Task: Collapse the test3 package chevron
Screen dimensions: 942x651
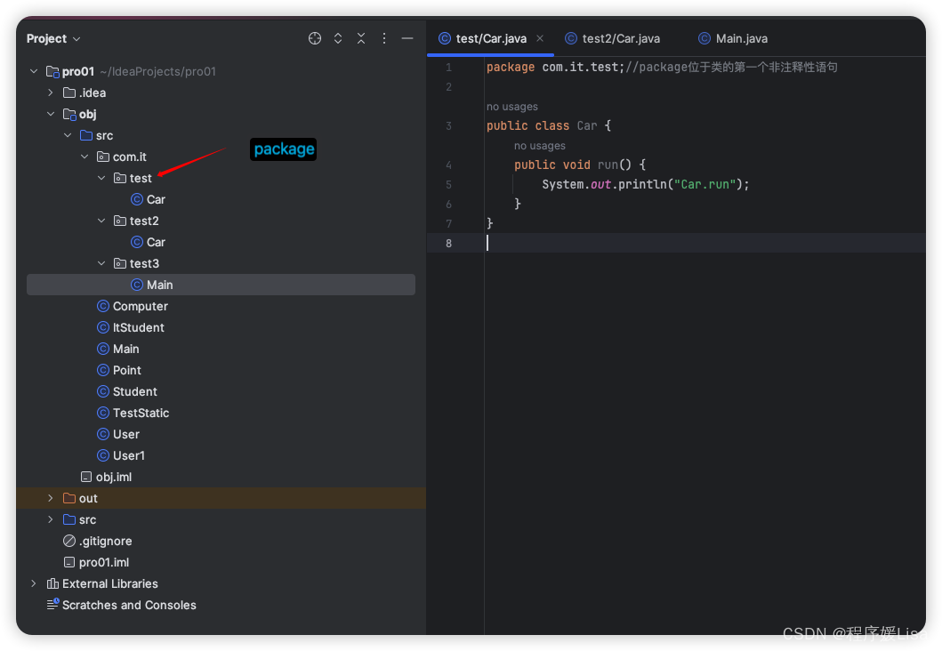Action: click(x=101, y=263)
